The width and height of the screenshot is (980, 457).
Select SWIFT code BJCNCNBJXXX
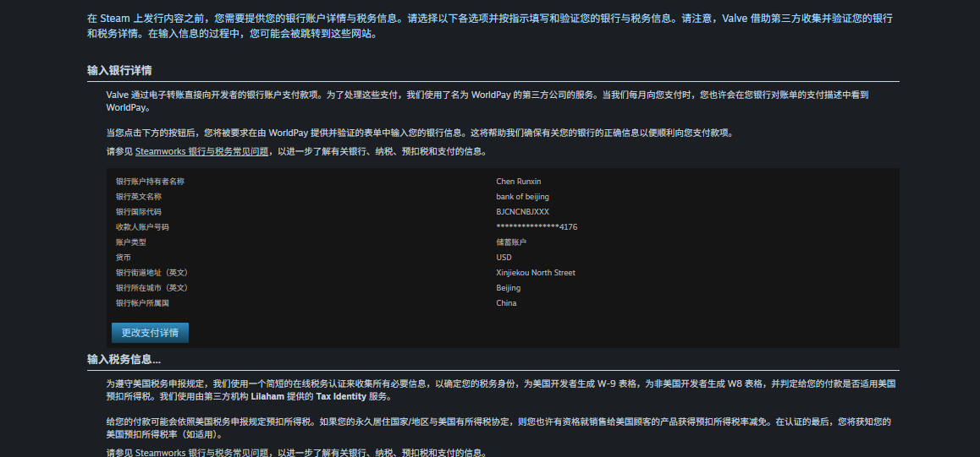click(x=522, y=212)
